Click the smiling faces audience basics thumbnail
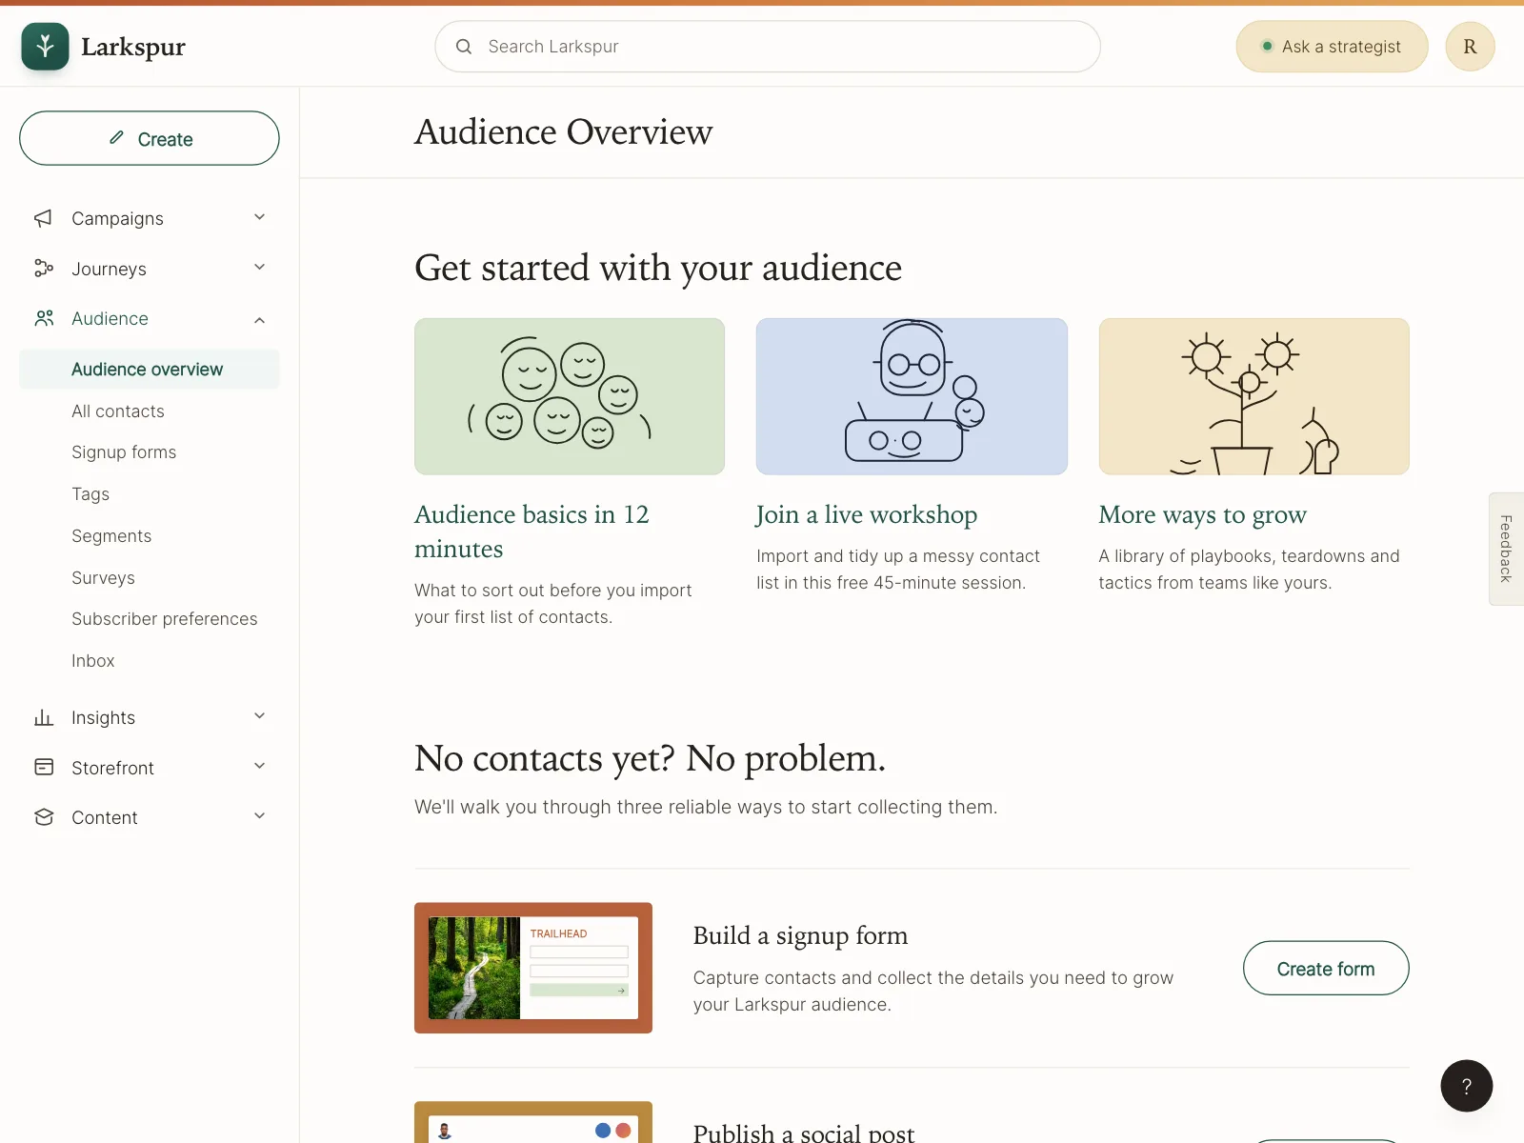1524x1143 pixels. [570, 396]
